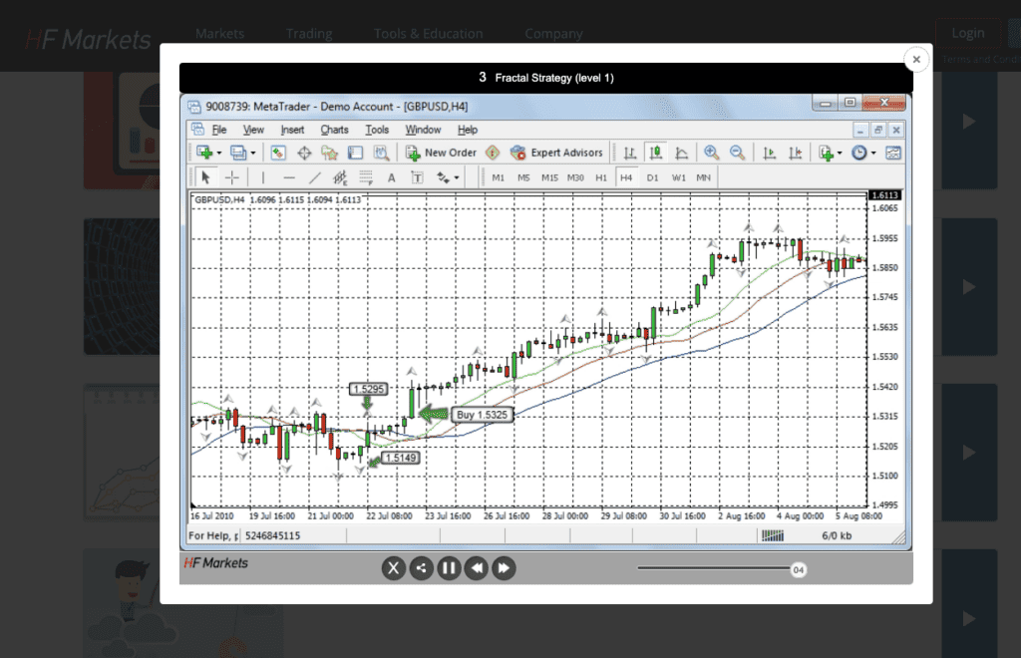Toggle Chart Shift icon
1021x658 pixels.
pos(795,153)
